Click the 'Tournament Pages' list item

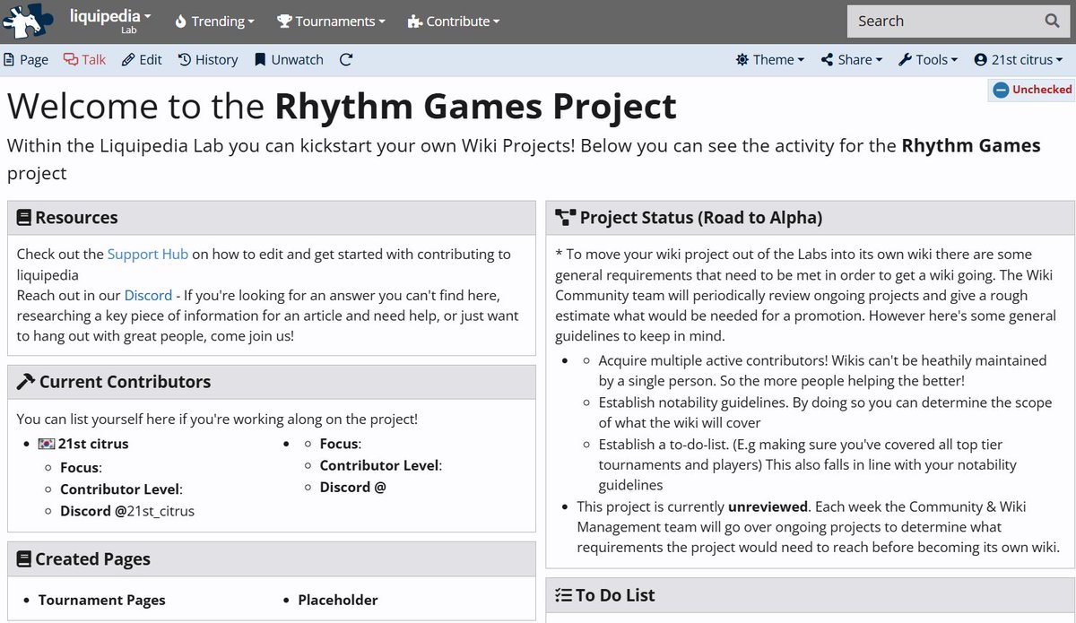click(102, 600)
